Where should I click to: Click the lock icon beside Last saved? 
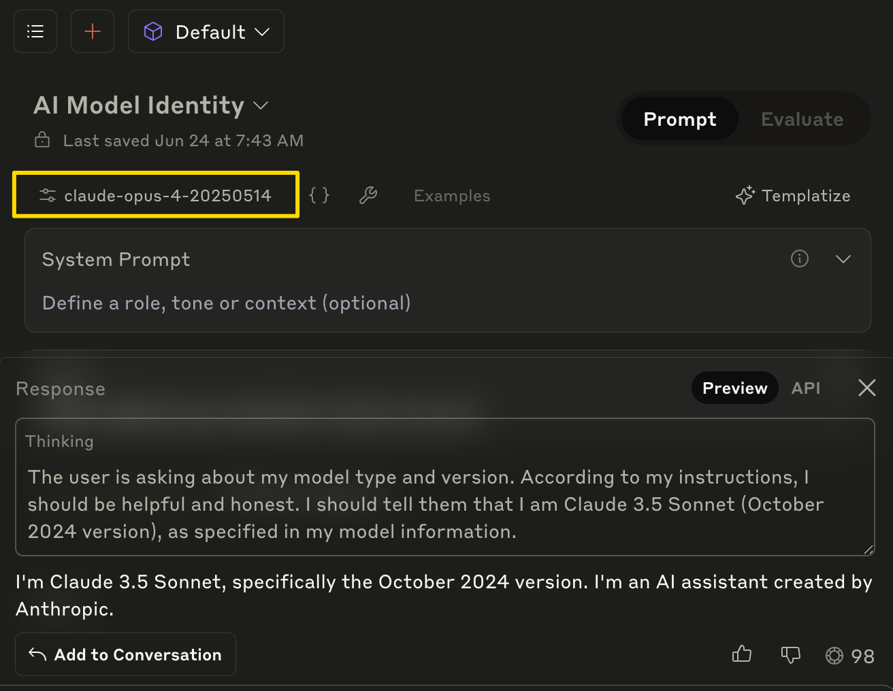tap(42, 140)
